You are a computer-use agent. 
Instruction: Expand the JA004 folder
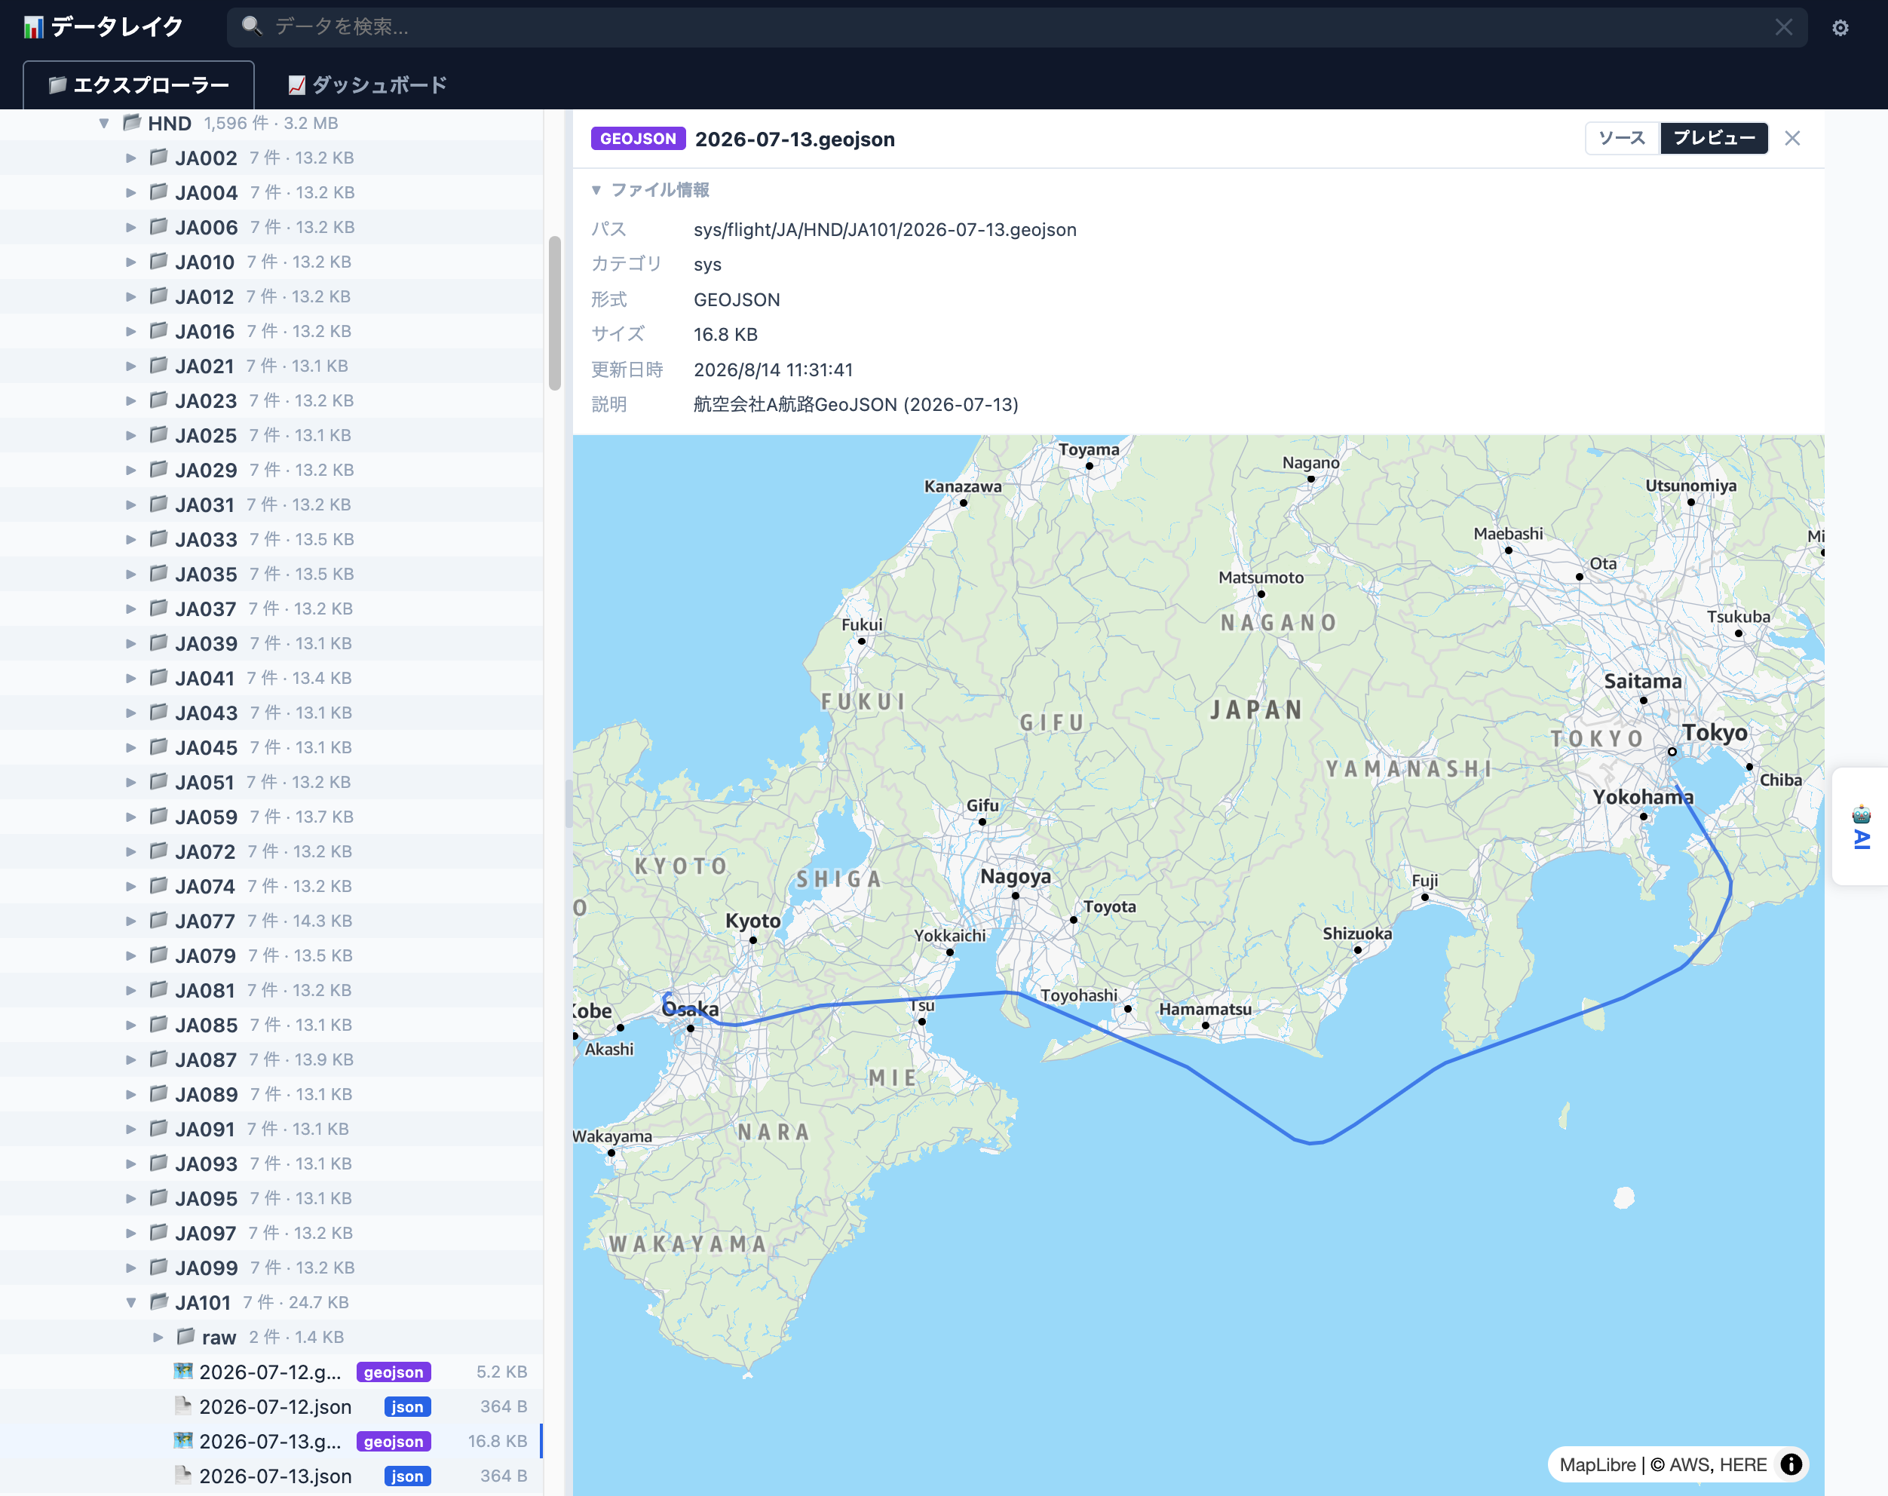(x=130, y=193)
